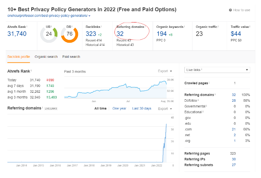The image size is (261, 178).
Task: Open the 21 .com domains link
Action: pyautogui.click(x=234, y=129)
